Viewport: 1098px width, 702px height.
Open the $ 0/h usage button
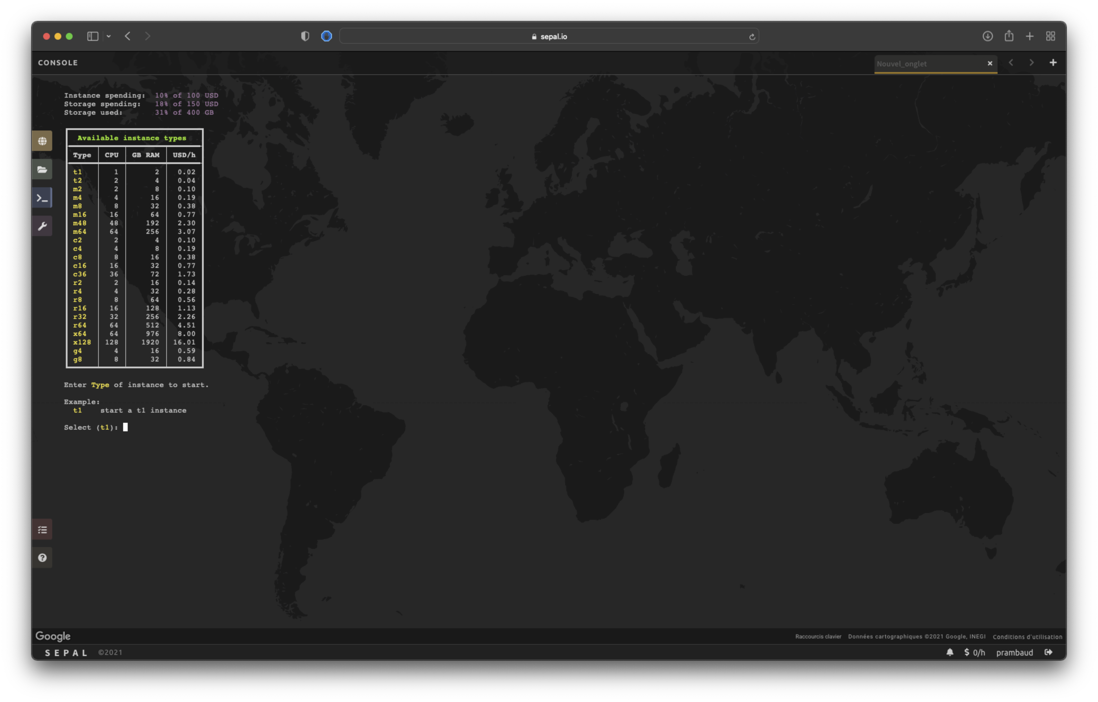point(974,652)
